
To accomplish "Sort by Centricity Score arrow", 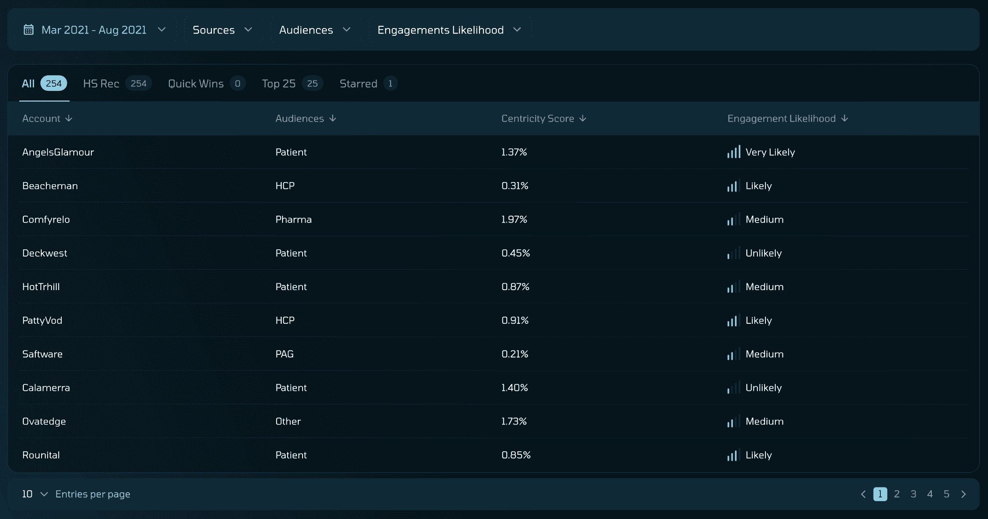I will (x=583, y=118).
